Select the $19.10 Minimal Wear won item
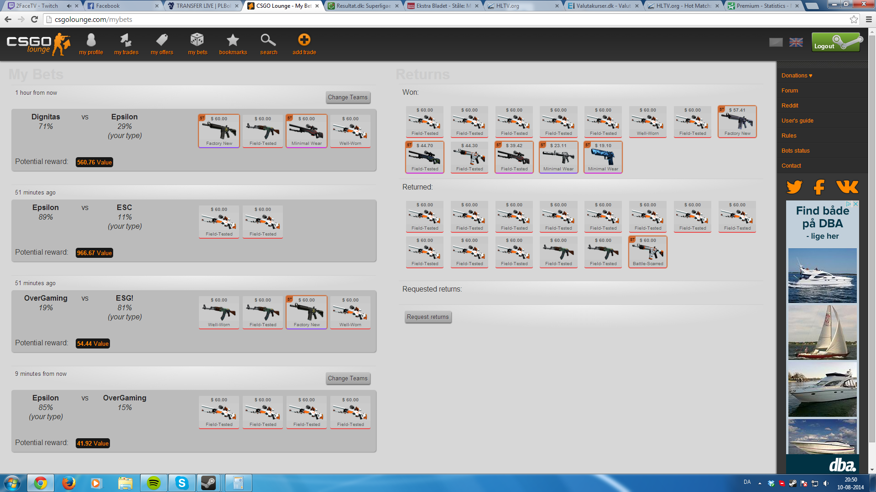This screenshot has height=492, width=876. (603, 157)
